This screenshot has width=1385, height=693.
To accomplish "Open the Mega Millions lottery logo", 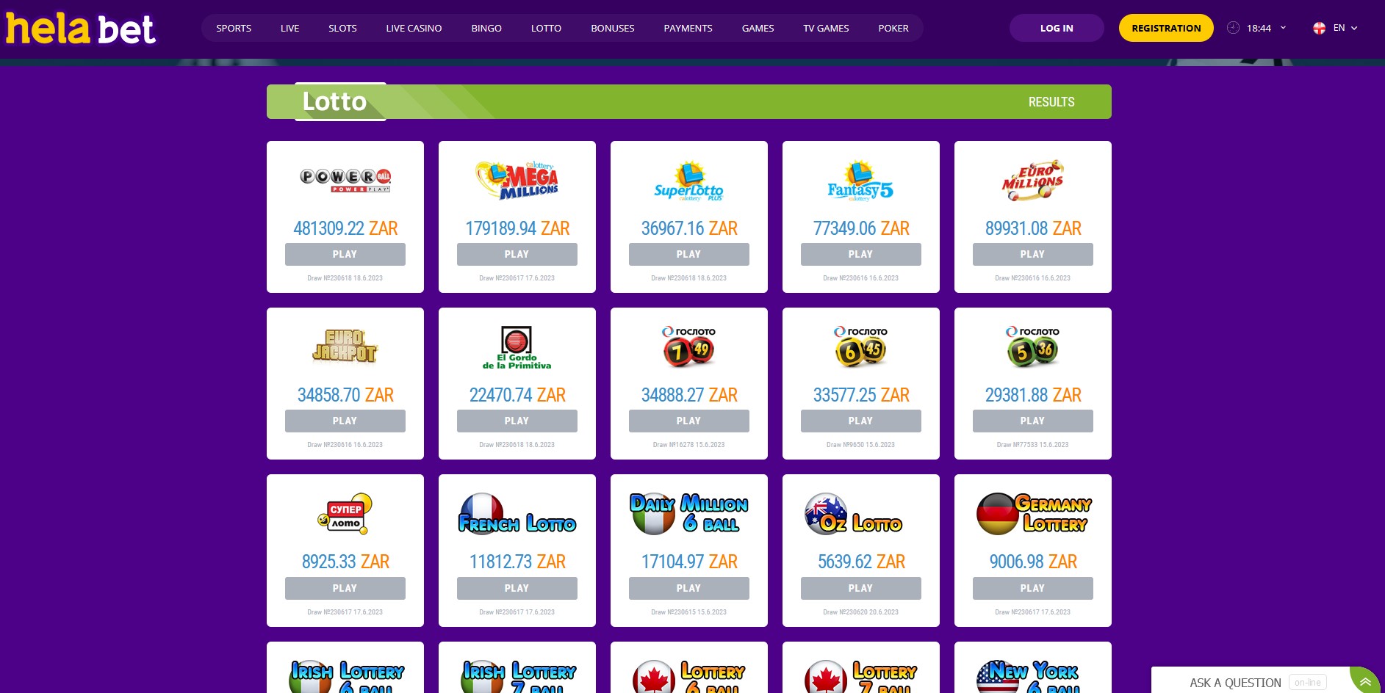I will pyautogui.click(x=517, y=180).
